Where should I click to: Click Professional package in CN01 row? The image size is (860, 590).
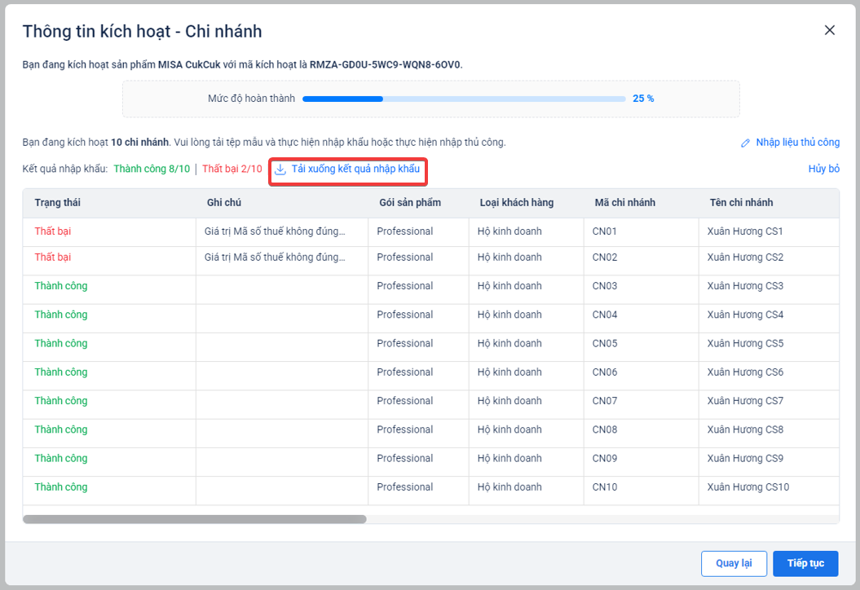point(405,231)
